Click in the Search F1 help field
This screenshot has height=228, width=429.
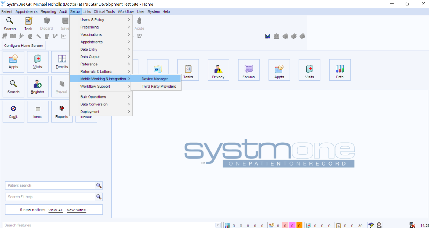[x=50, y=197]
